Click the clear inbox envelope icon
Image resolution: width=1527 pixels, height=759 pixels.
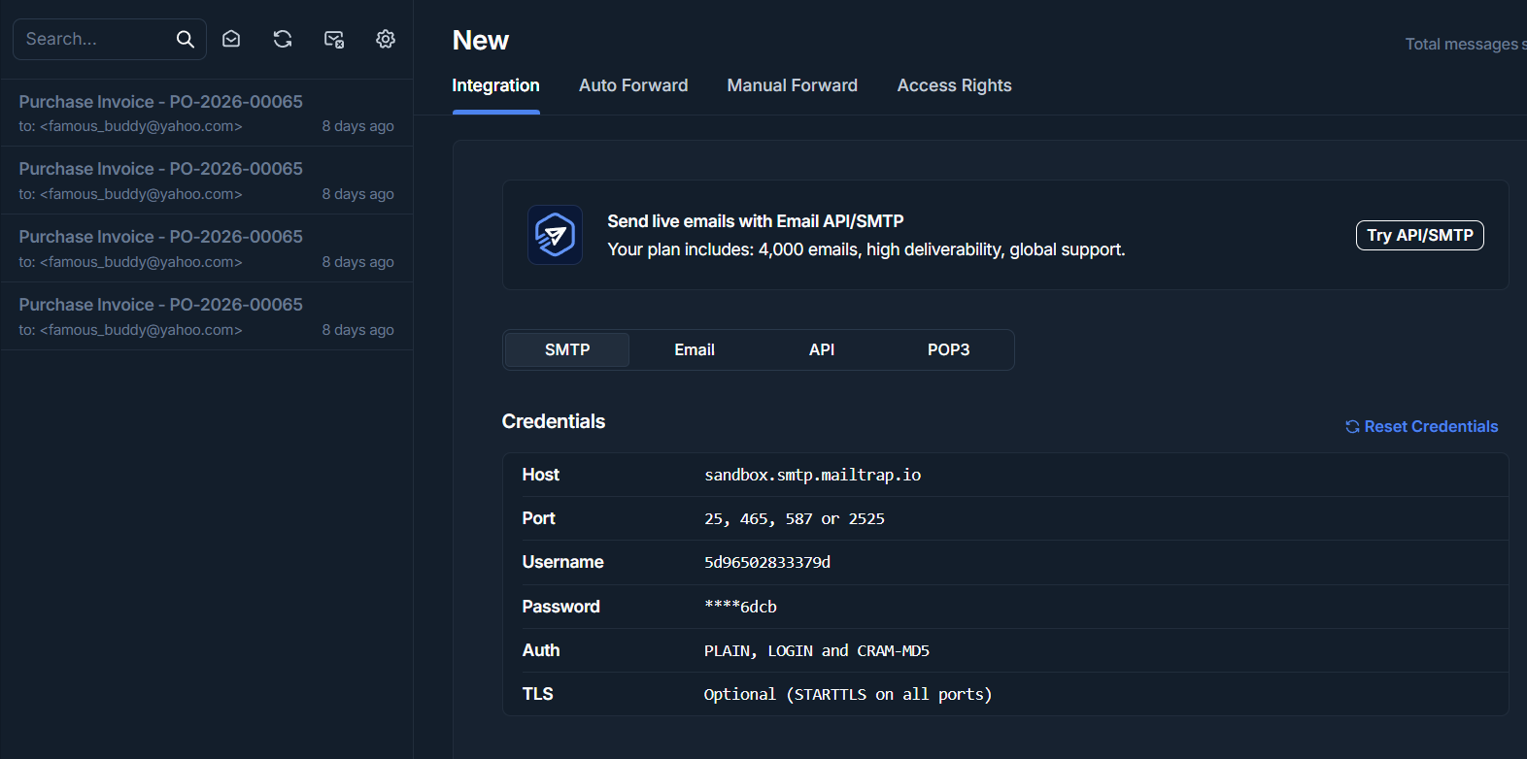pyautogui.click(x=334, y=39)
